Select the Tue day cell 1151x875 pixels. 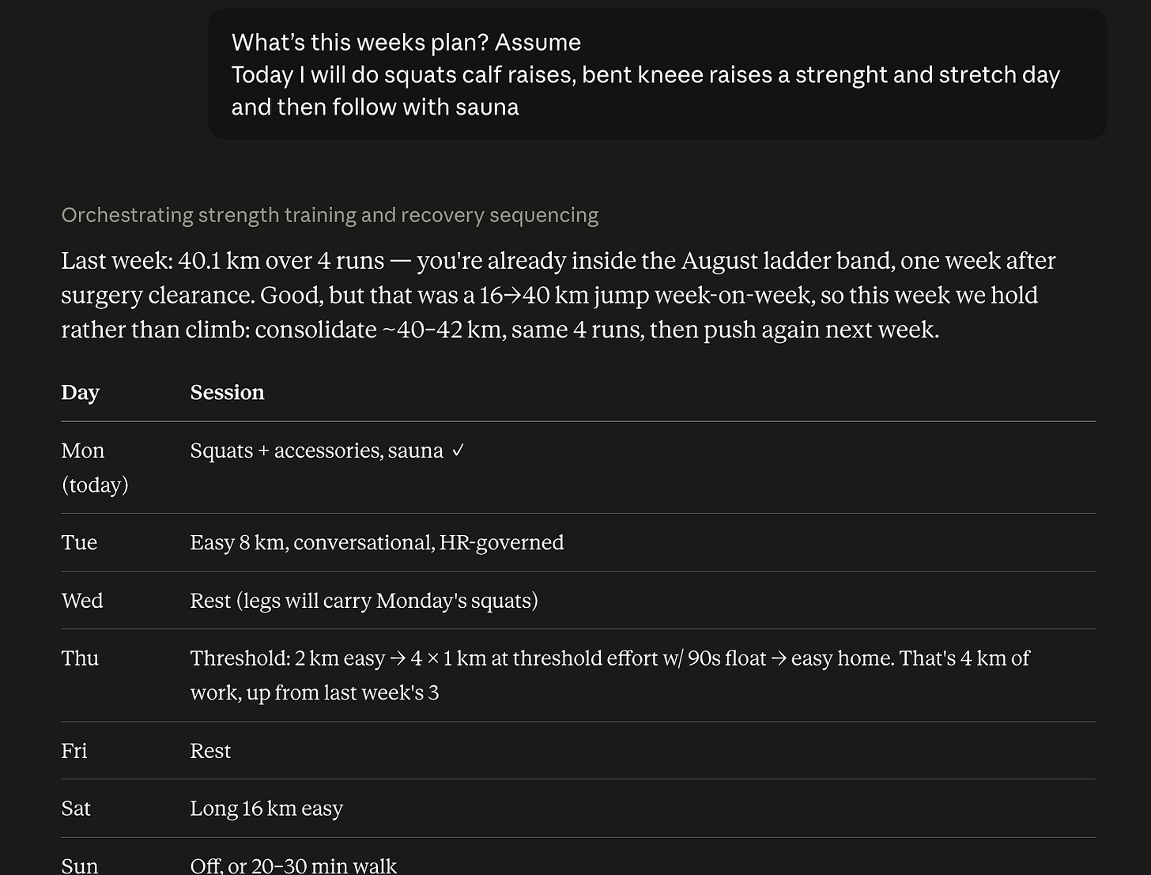click(x=79, y=542)
